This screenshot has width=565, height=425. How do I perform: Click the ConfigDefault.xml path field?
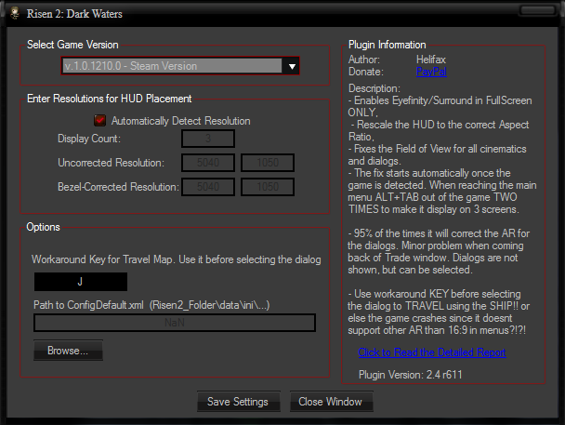point(175,323)
